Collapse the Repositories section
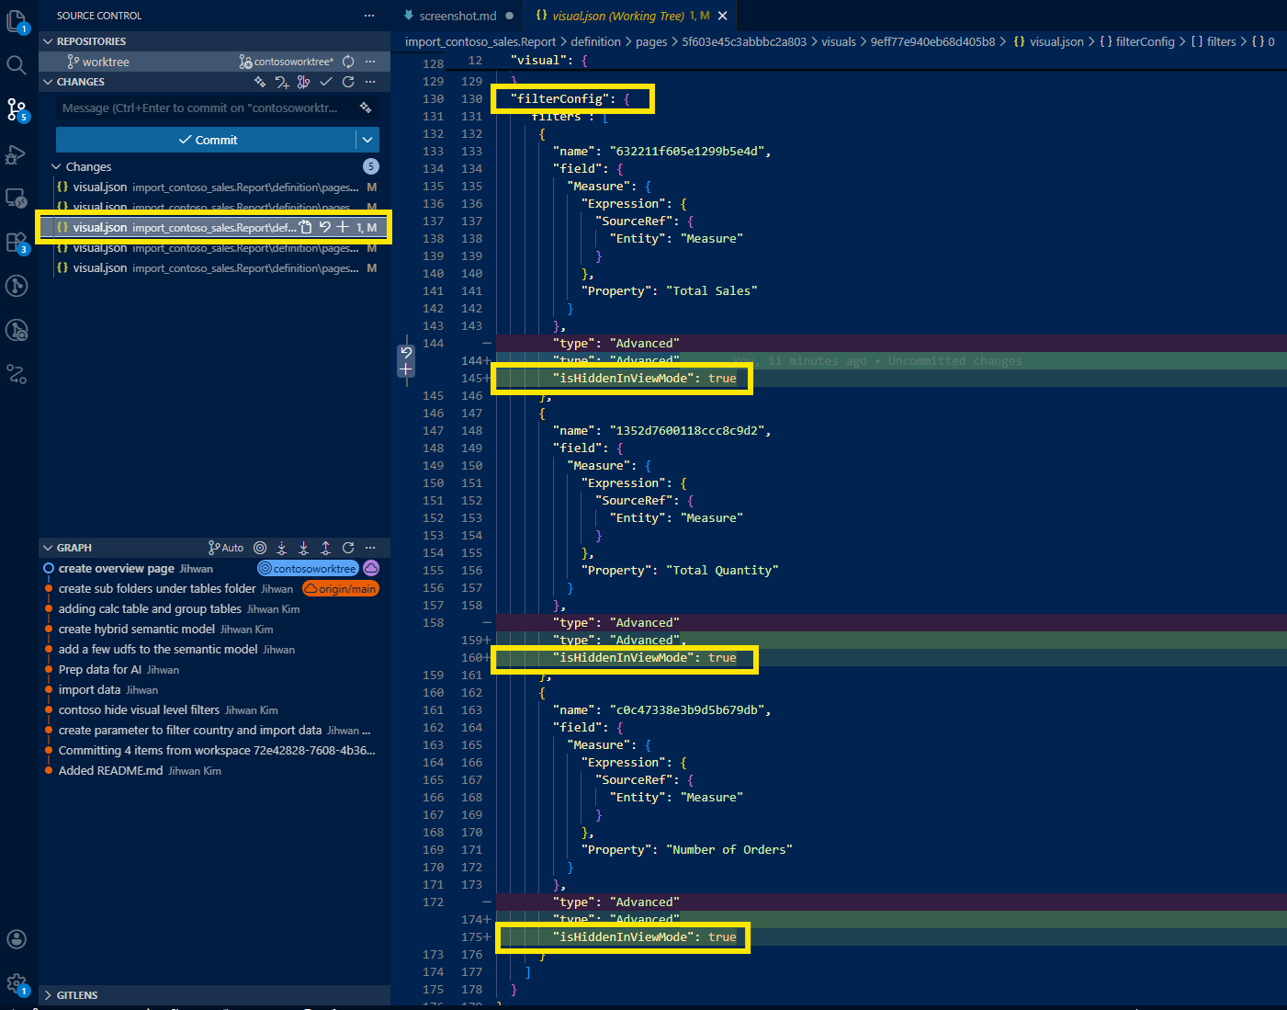The image size is (1287, 1010). 48,41
